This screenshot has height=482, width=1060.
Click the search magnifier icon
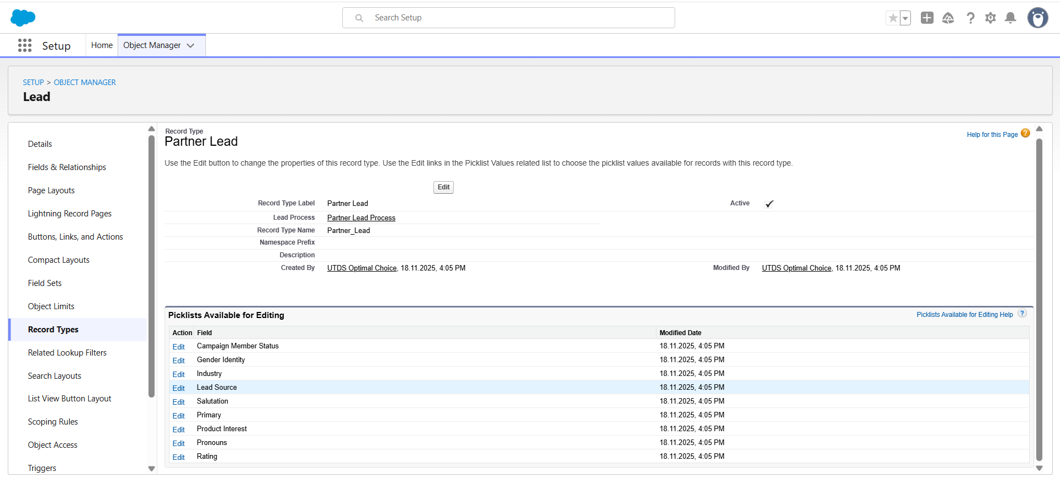click(x=359, y=18)
